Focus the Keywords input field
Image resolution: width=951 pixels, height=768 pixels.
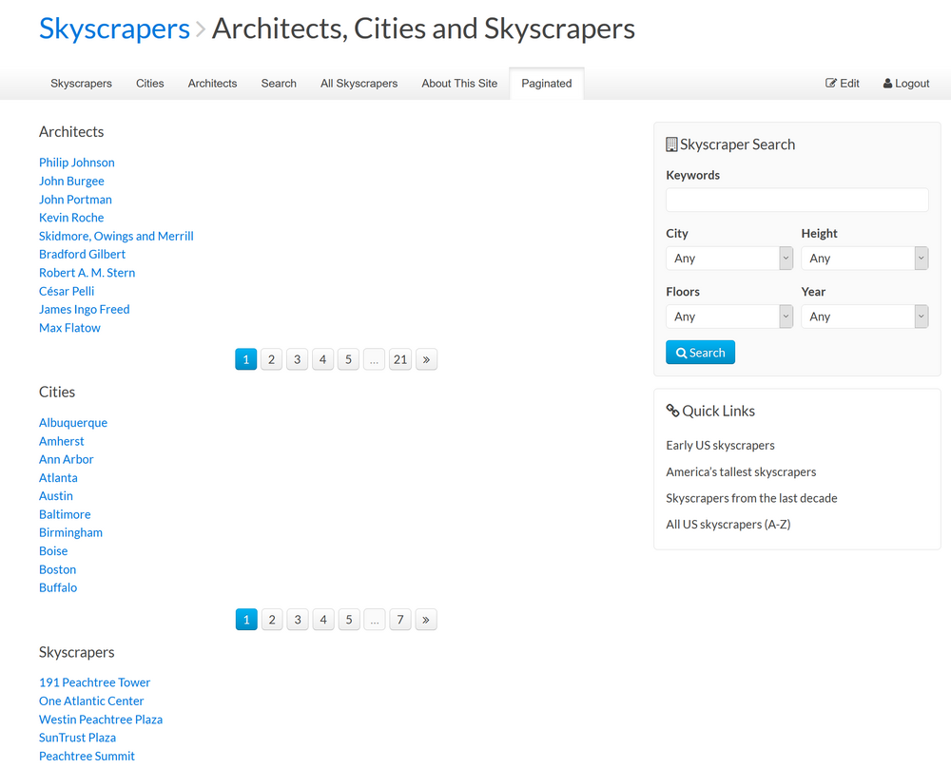pyautogui.click(x=797, y=200)
